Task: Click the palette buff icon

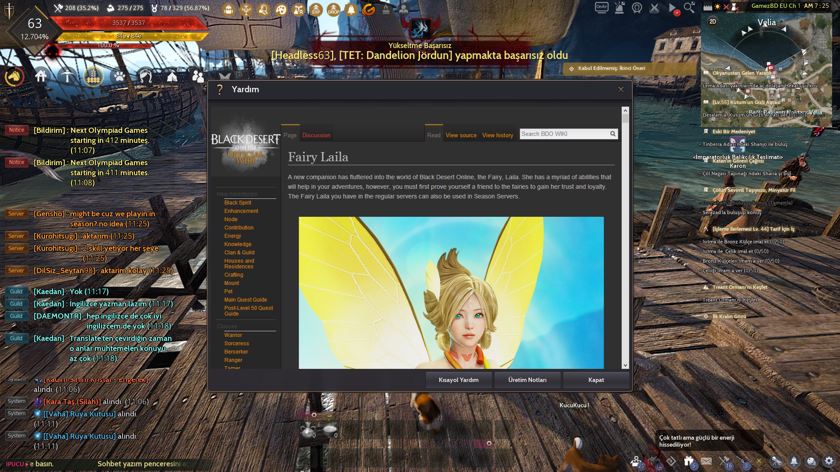Action: click(281, 9)
